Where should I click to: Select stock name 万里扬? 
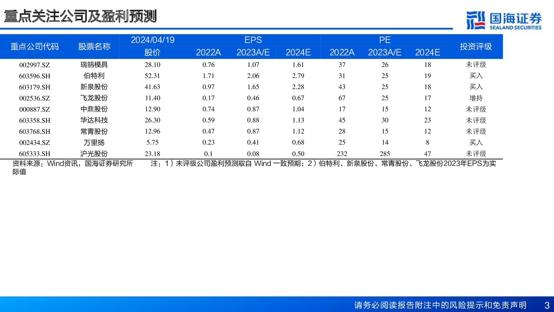point(94,142)
